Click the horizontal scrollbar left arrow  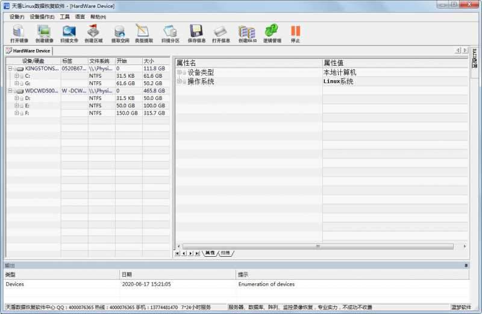tap(178, 246)
